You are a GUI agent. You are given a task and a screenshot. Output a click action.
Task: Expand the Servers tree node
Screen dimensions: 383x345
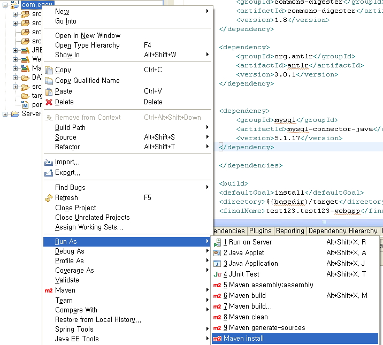(5, 114)
